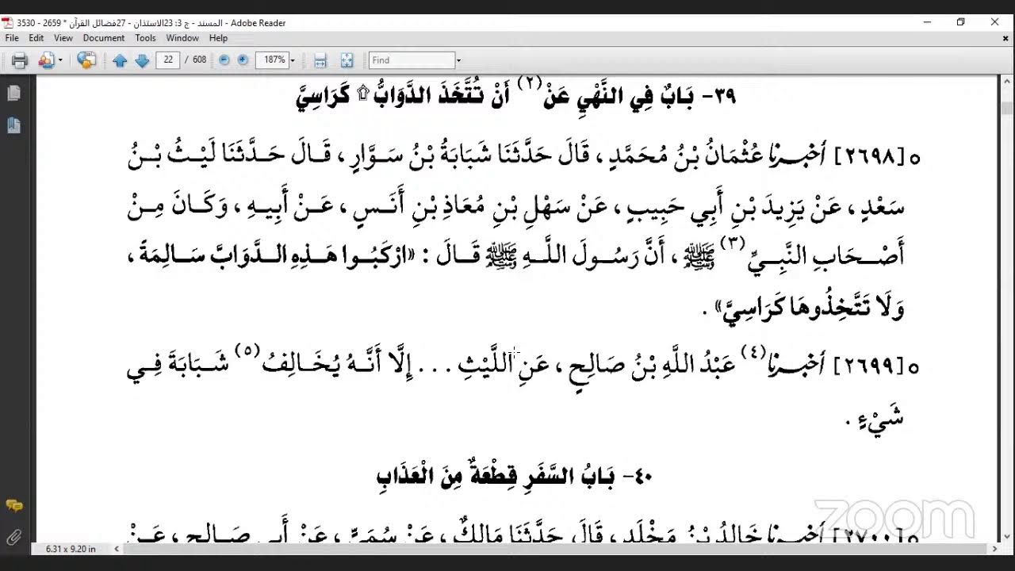Open the Help menu
Screen dimensions: 1015x571
pos(218,38)
